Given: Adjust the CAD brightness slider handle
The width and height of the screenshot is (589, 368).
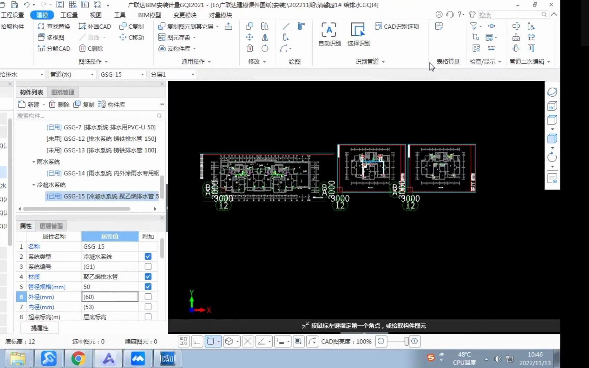Looking at the screenshot, I should click(406, 341).
